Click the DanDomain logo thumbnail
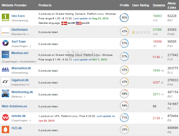This screenshot has width=179, height=136. point(5,31)
